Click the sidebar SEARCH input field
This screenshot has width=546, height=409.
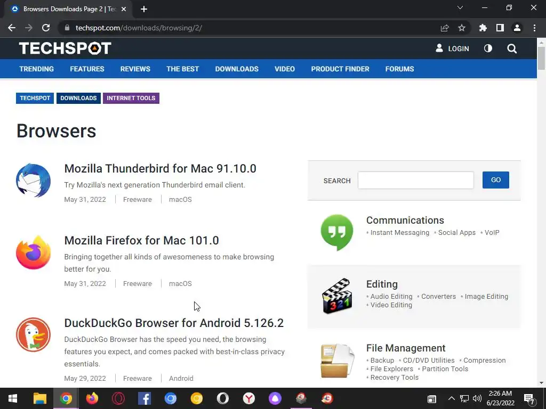[416, 180]
